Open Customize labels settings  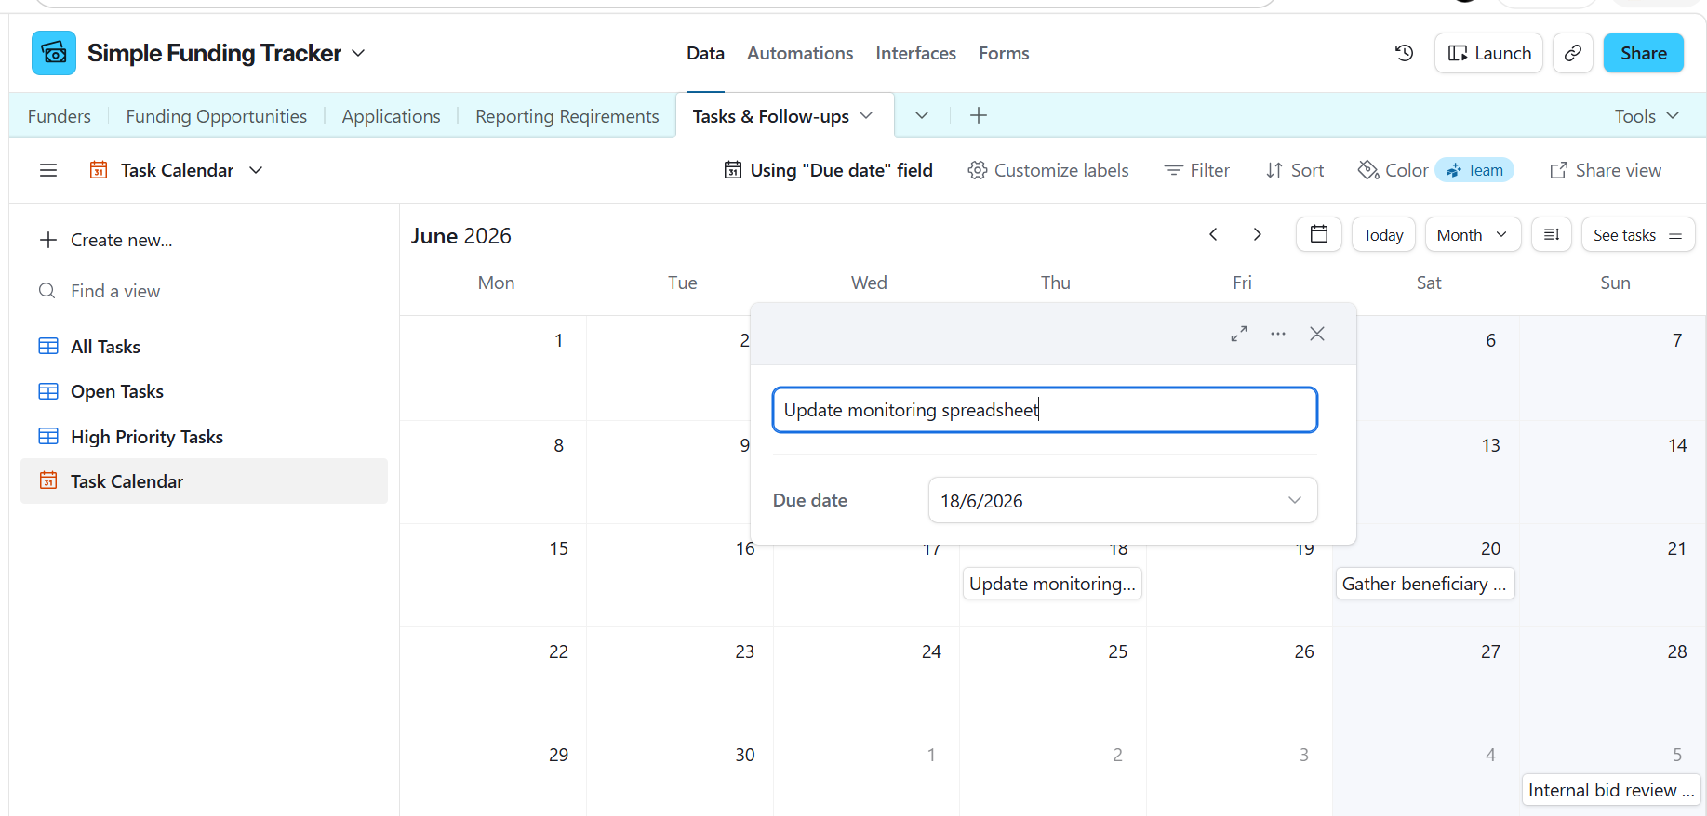coord(1048,170)
